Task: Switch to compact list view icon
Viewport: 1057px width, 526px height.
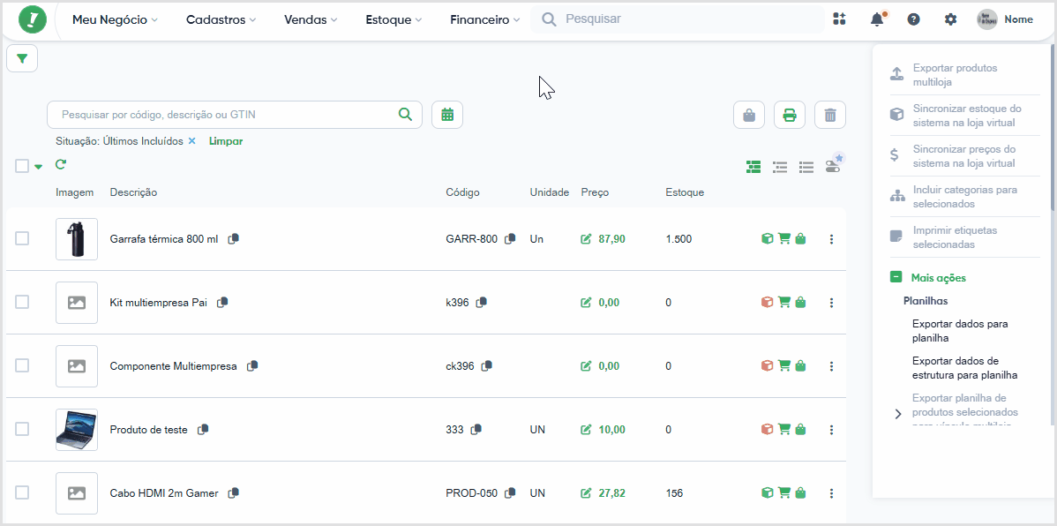Action: coord(806,167)
